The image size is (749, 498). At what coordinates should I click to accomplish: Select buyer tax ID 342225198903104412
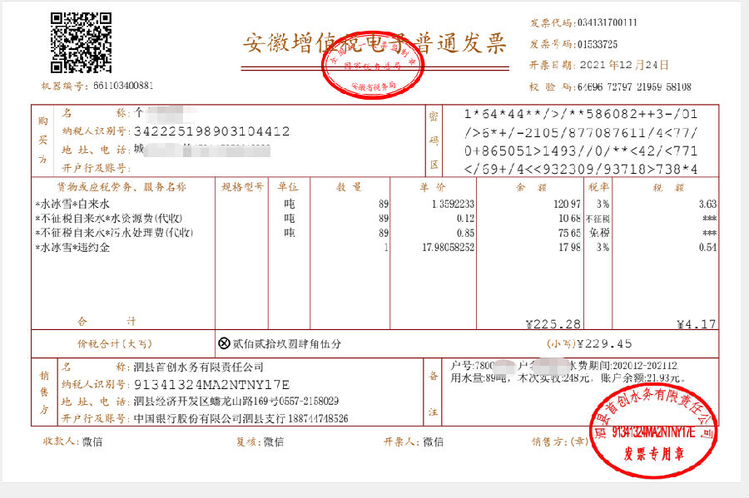(211, 131)
